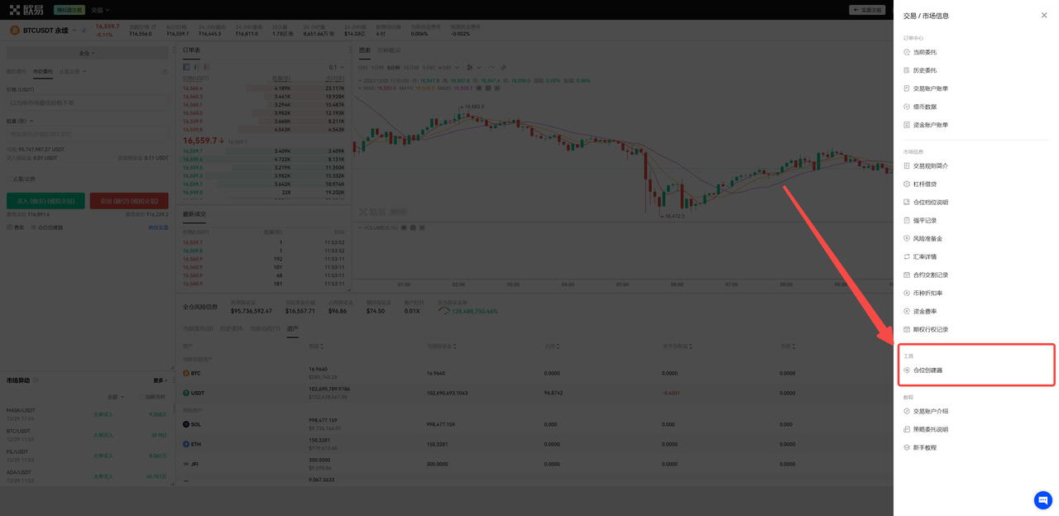Screen dimensions: 1059x516
Task: Open 风险准备金 insurance fund entry
Action: coord(927,239)
